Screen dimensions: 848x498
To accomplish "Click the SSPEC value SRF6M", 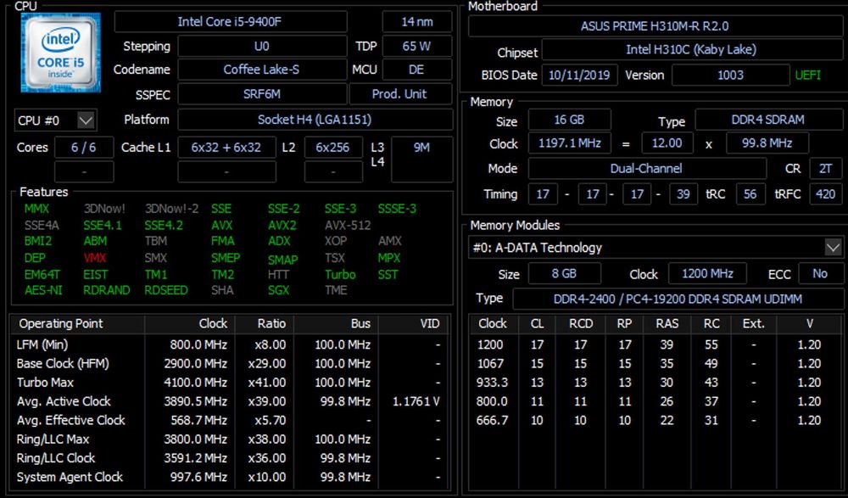I will (x=262, y=93).
